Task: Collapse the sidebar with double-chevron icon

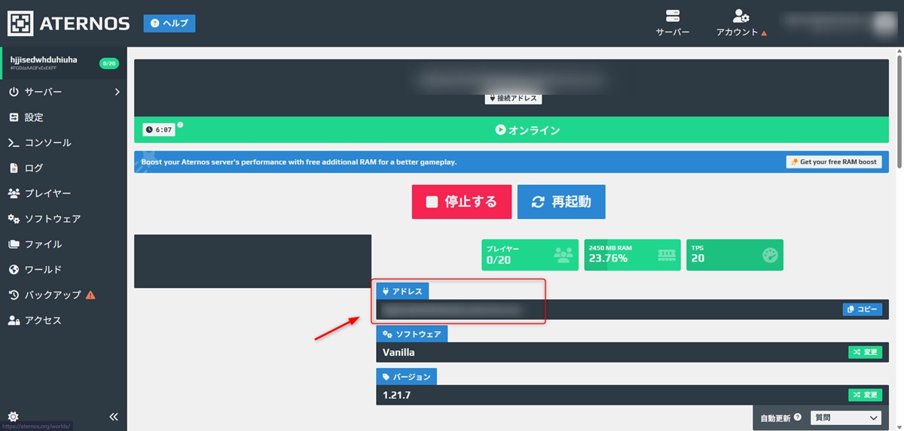Action: pyautogui.click(x=114, y=417)
